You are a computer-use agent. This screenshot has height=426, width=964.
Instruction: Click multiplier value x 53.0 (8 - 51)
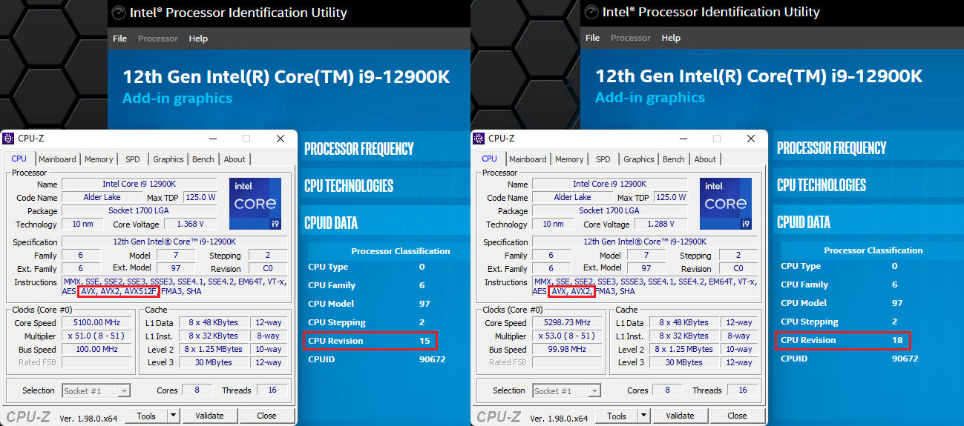point(565,336)
